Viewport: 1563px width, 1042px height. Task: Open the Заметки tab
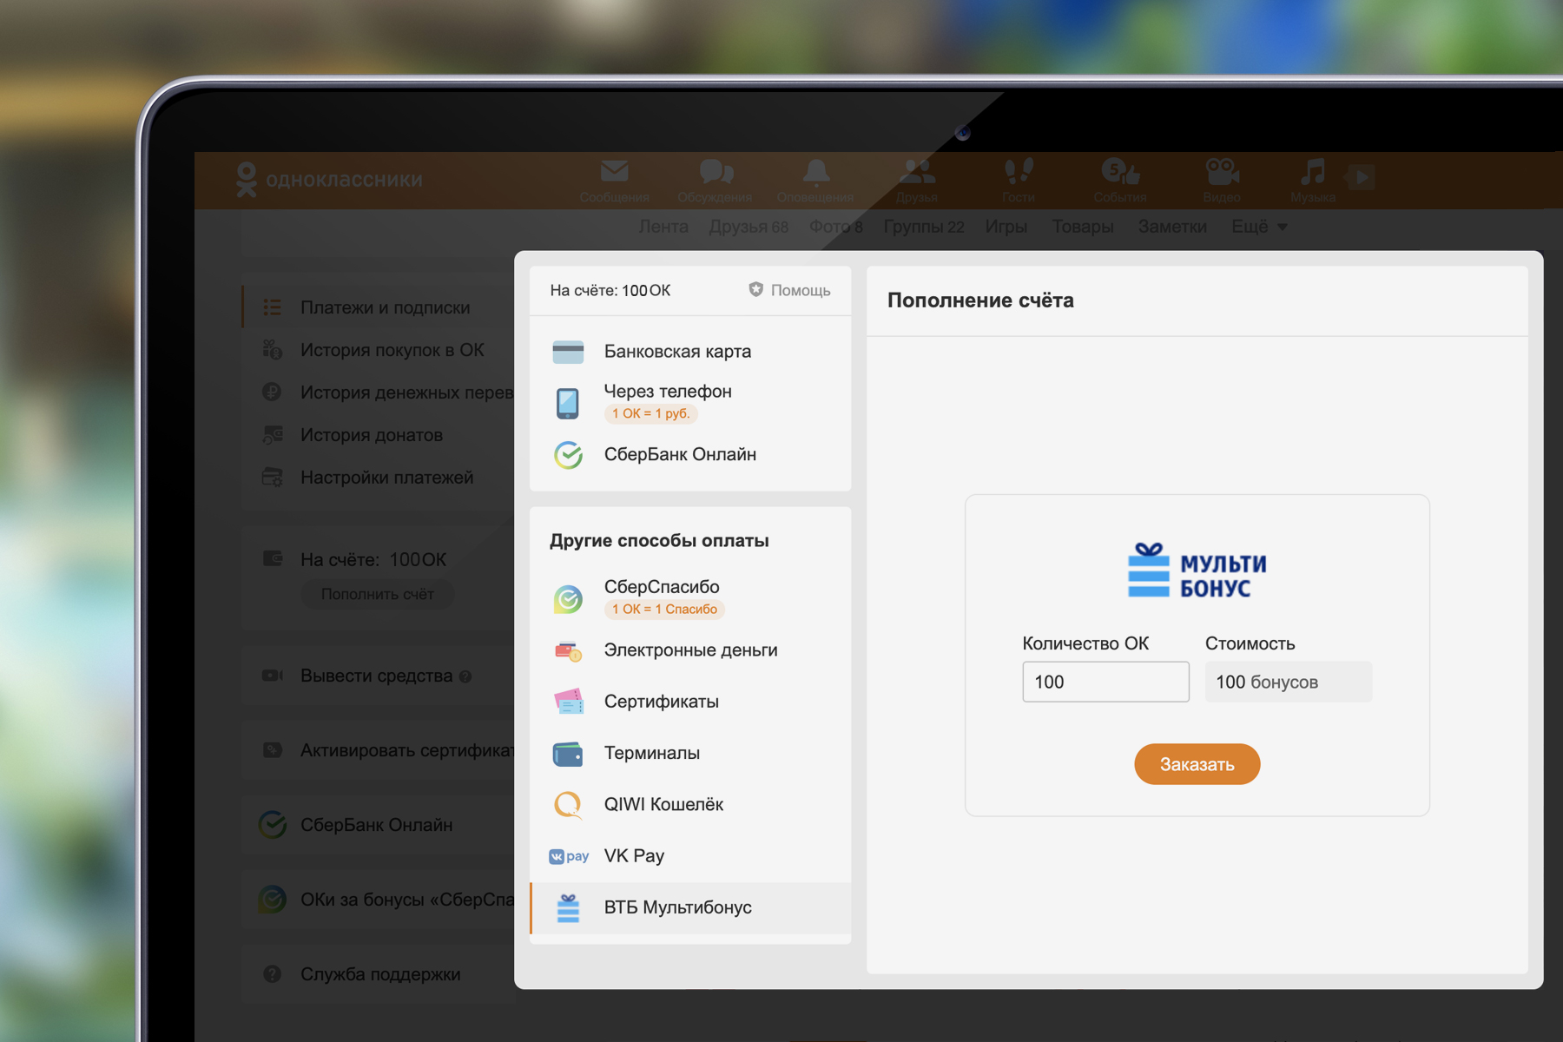[1172, 227]
